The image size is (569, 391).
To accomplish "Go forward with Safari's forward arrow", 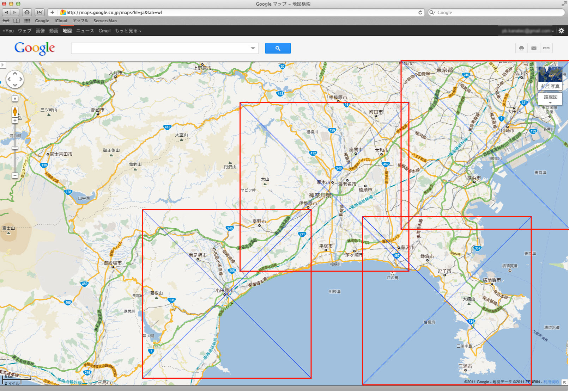I will click(x=15, y=12).
